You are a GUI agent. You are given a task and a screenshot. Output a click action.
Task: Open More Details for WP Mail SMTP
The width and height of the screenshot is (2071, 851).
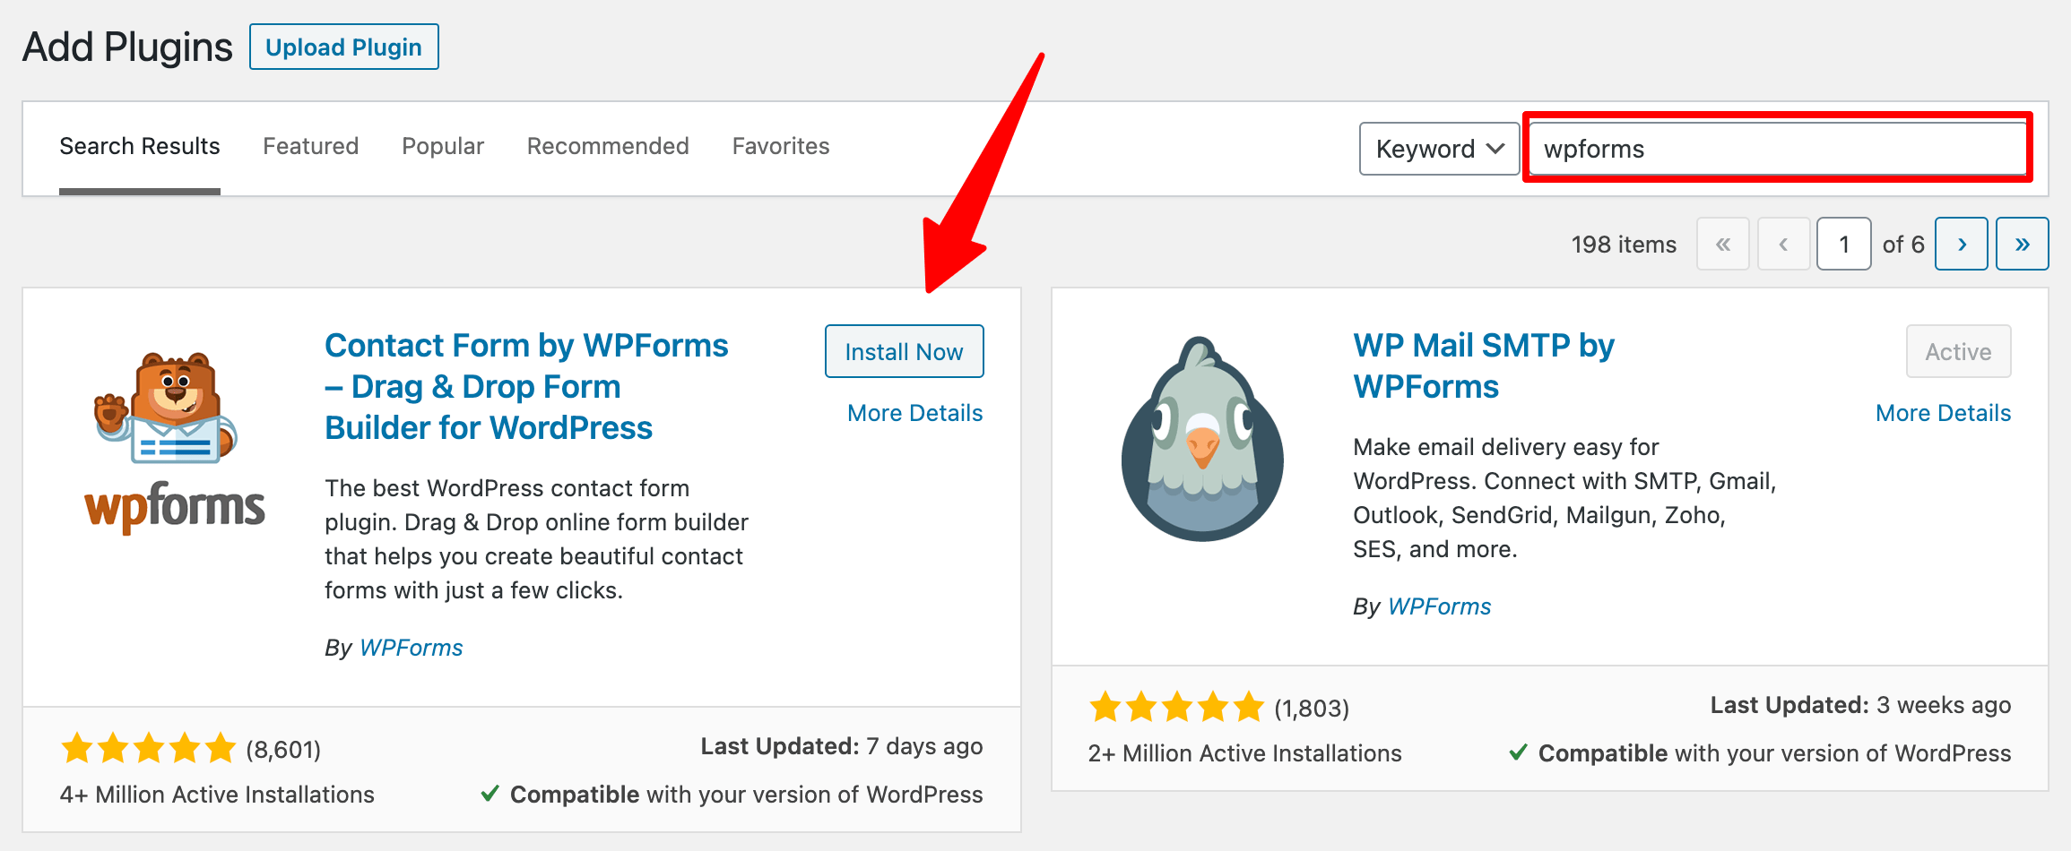click(x=1943, y=413)
